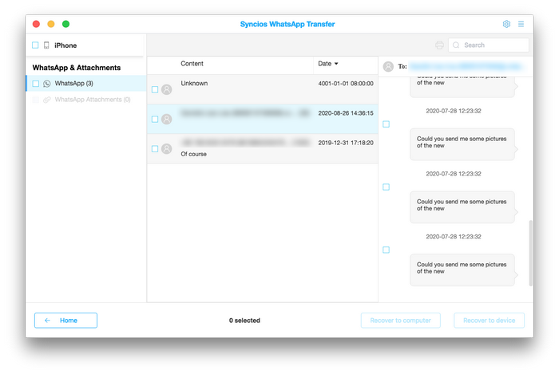559x374 pixels.
Task: Select WhatsApp (3) in the sidebar
Action: coord(74,84)
